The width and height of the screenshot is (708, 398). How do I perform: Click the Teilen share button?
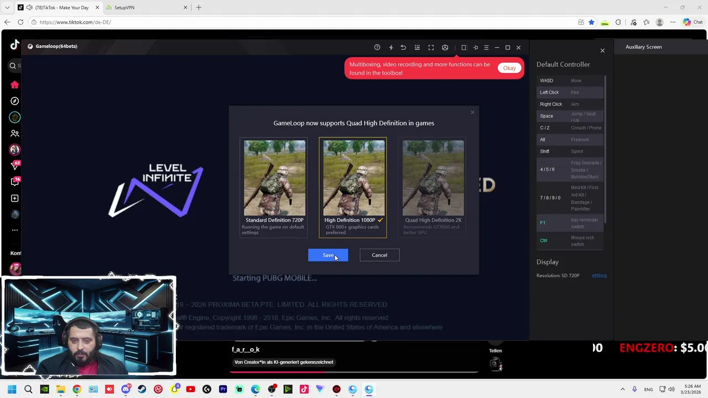coord(496,350)
